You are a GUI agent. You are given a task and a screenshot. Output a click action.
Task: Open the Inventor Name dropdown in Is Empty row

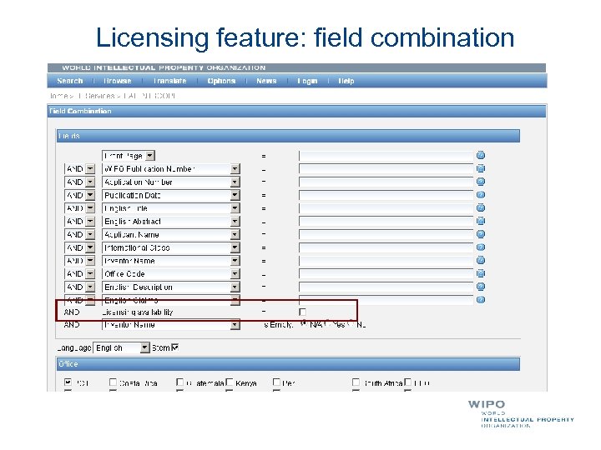pyautogui.click(x=235, y=325)
